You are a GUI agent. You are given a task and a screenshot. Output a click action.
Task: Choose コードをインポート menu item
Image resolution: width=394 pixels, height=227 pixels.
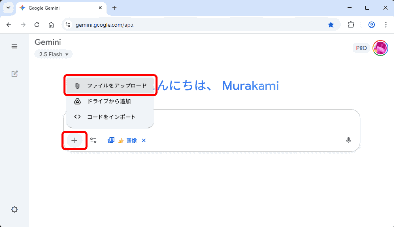click(110, 117)
